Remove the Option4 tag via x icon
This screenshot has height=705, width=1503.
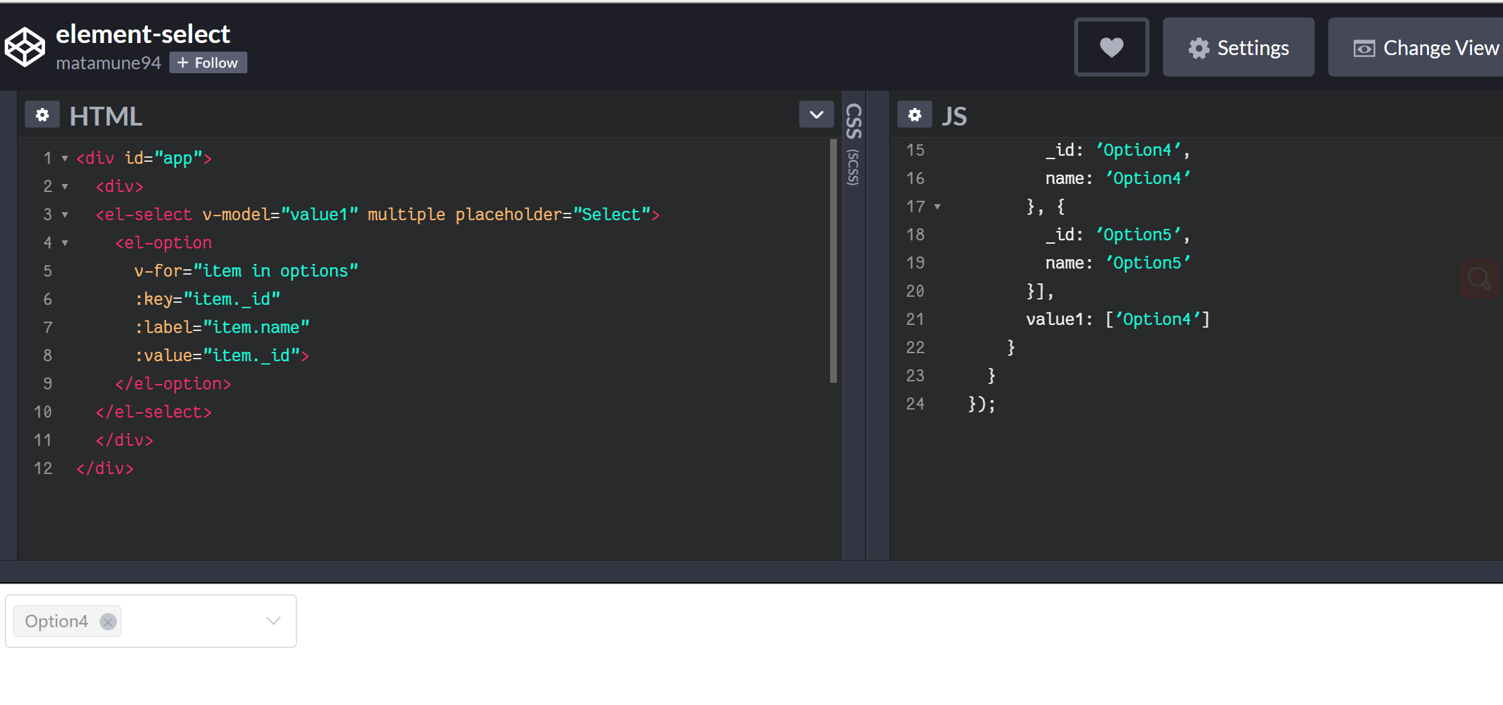click(108, 622)
